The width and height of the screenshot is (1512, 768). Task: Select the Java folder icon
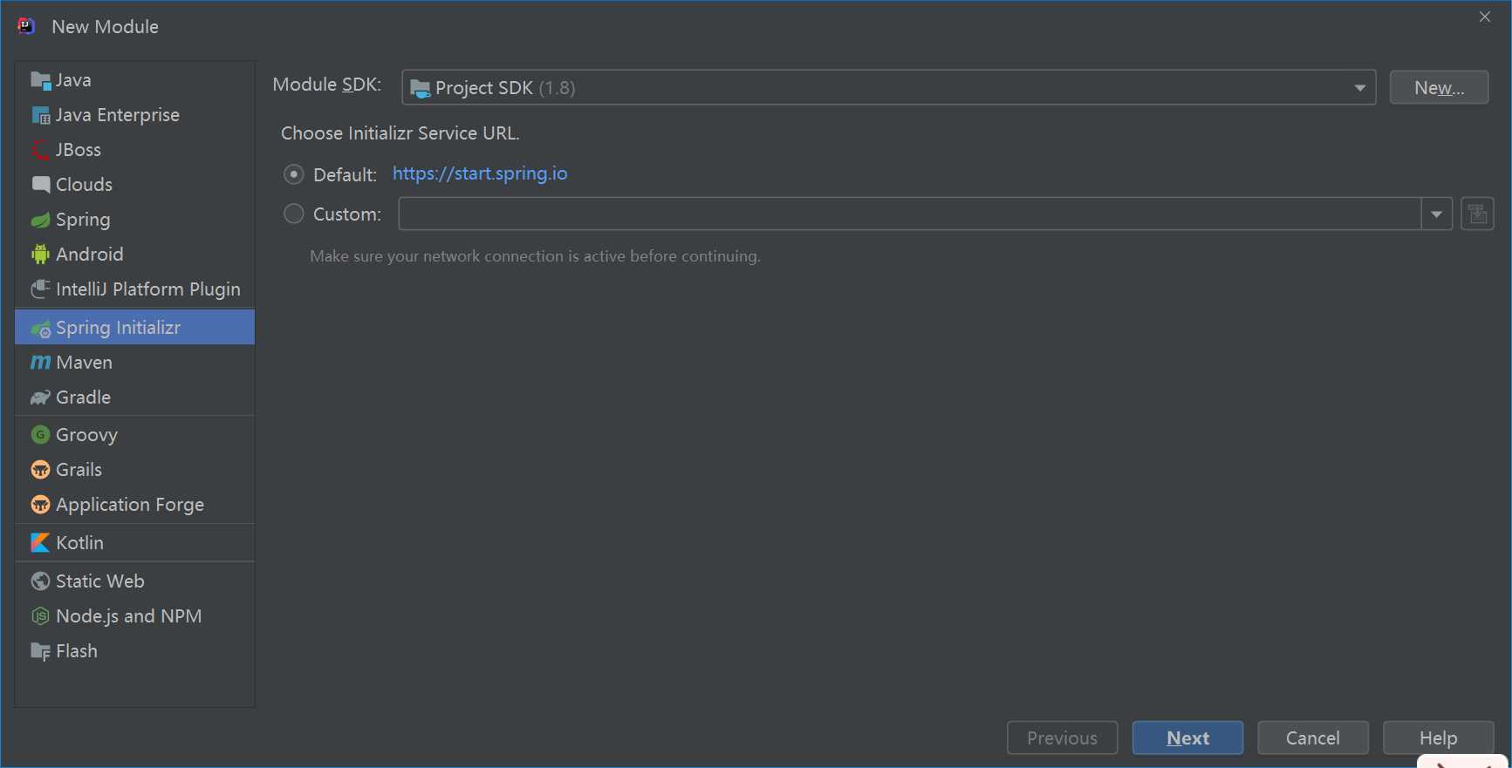[x=40, y=80]
